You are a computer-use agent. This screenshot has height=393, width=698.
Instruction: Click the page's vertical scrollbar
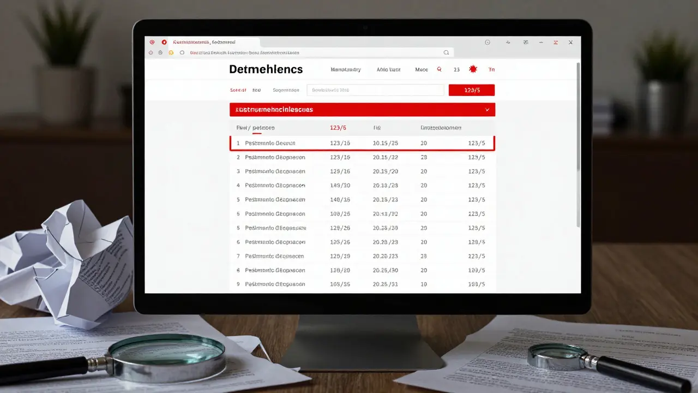click(x=578, y=142)
